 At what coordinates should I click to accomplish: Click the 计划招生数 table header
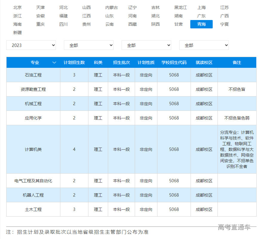(x=74, y=63)
